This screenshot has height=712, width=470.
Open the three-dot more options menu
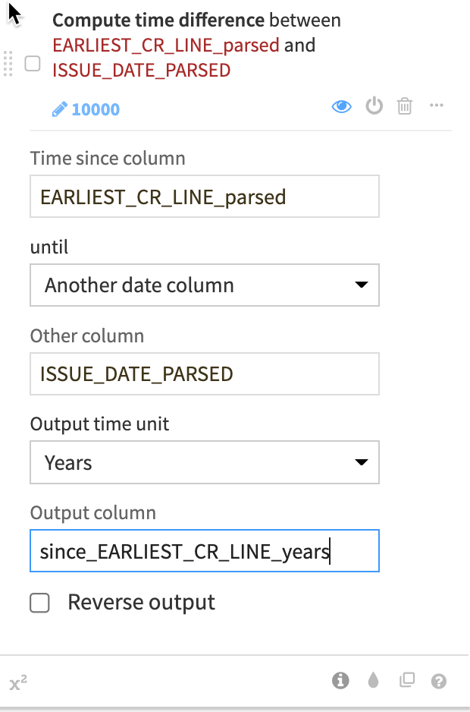(x=436, y=106)
